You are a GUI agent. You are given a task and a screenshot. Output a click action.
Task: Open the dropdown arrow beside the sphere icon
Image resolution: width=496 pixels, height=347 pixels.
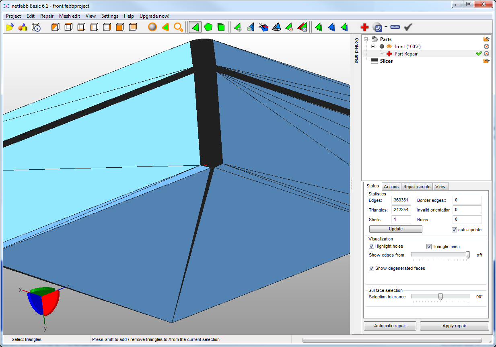pyautogui.click(x=386, y=27)
